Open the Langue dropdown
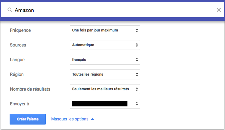Image resolution: width=225 pixels, height=130 pixels. pos(105,60)
